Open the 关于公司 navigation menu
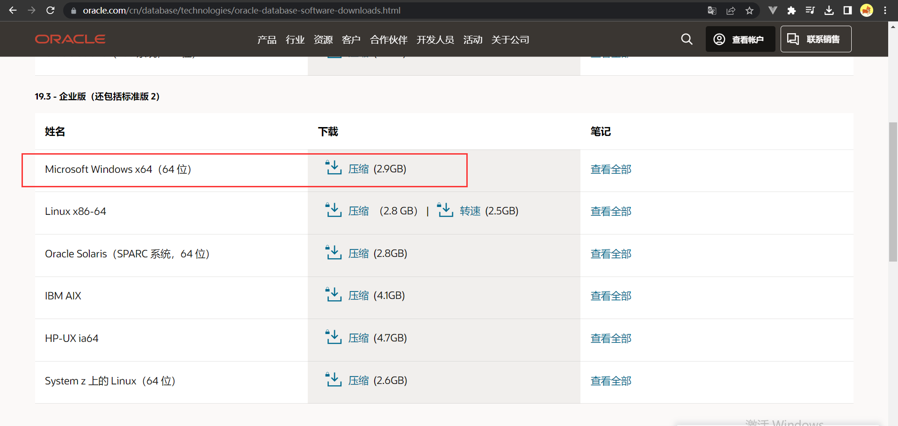 (x=510, y=40)
